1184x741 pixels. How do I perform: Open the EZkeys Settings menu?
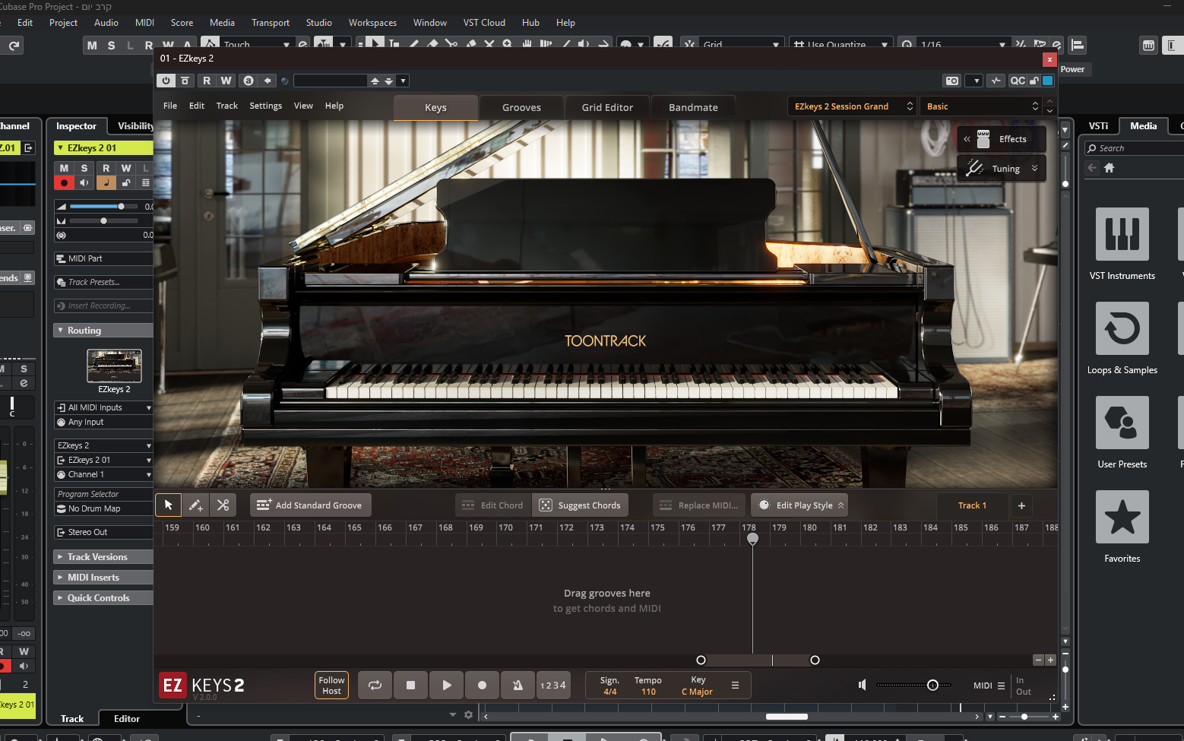(x=265, y=106)
